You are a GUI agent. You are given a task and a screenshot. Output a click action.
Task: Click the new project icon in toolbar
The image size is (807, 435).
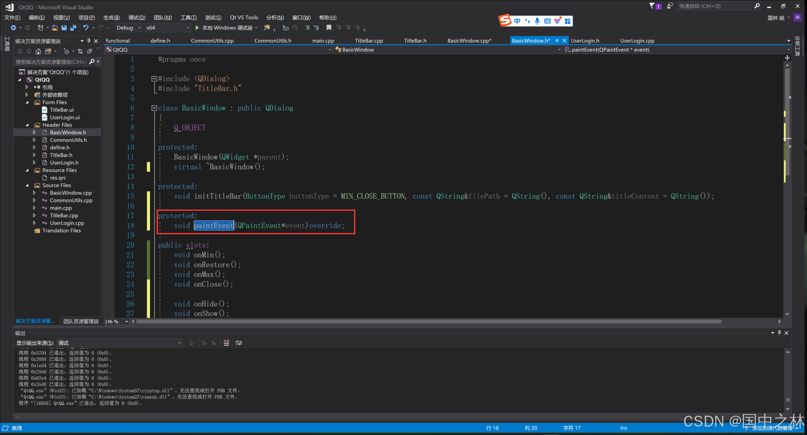(40, 28)
